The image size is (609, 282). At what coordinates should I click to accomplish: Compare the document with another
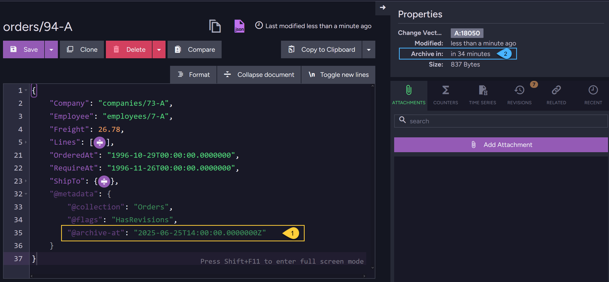click(x=194, y=49)
